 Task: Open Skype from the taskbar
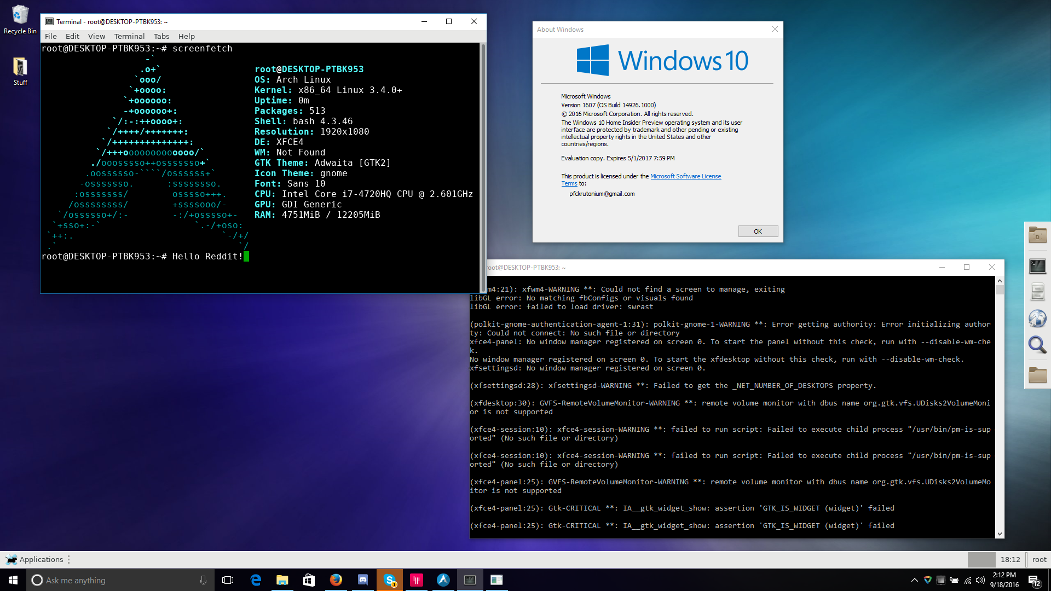pyautogui.click(x=390, y=580)
